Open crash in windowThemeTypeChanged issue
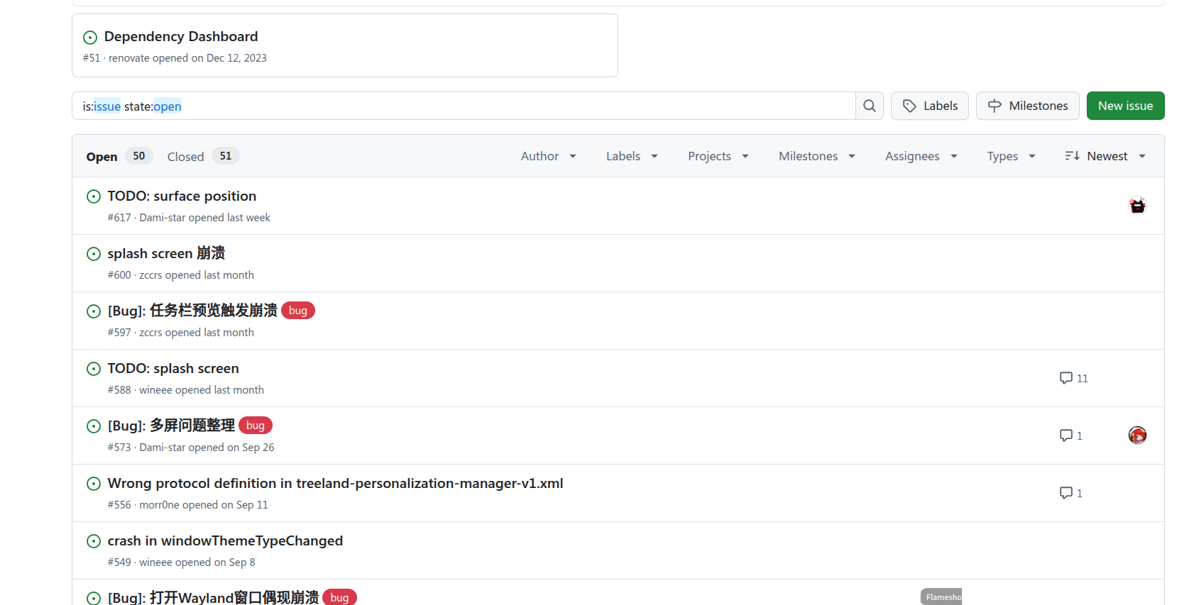Screen dimensions: 1194x605 pos(225,540)
